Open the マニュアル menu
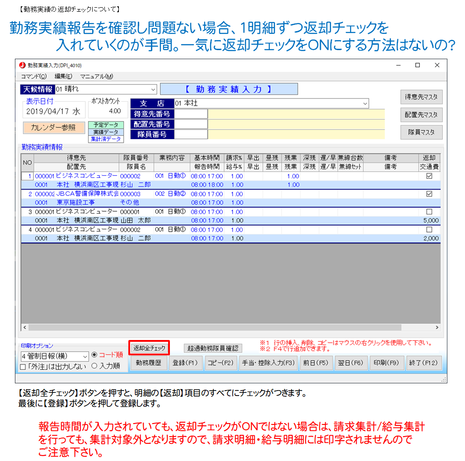Viewport: 465px width, 461px height. 96,76
